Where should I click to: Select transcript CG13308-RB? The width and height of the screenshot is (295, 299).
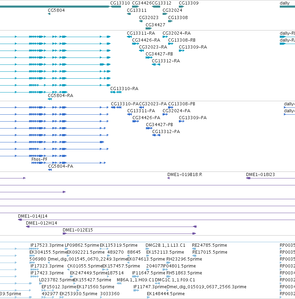[x=182, y=40]
